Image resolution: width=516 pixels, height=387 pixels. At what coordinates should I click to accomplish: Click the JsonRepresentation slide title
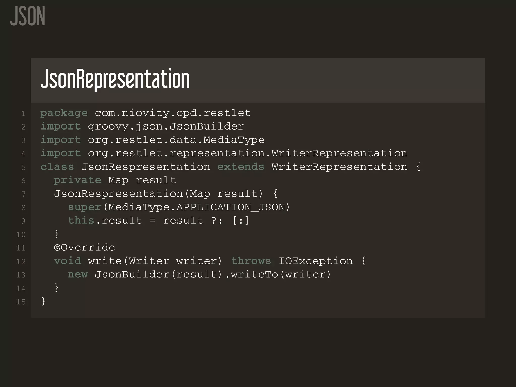click(x=115, y=79)
